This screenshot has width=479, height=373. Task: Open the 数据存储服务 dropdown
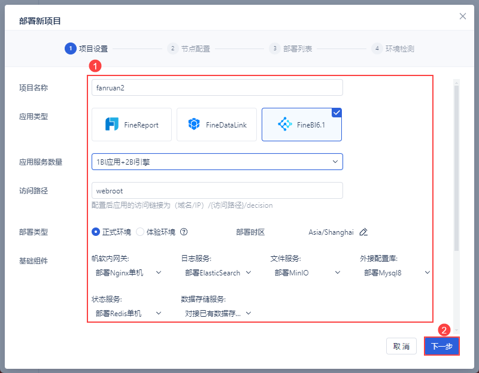(x=218, y=313)
